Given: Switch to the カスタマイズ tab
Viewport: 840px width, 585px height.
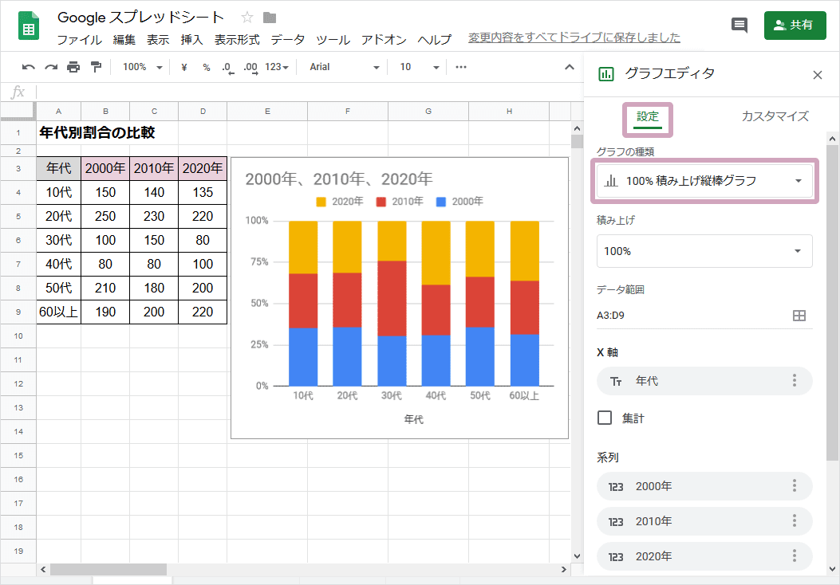Looking at the screenshot, I should pyautogui.click(x=775, y=116).
